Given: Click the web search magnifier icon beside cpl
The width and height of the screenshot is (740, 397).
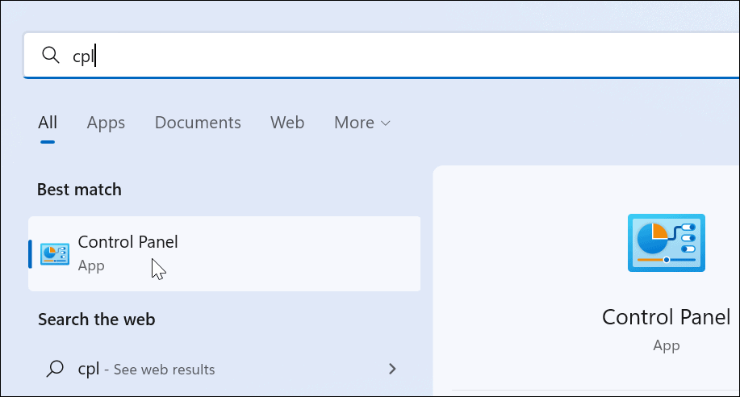Looking at the screenshot, I should 55,369.
